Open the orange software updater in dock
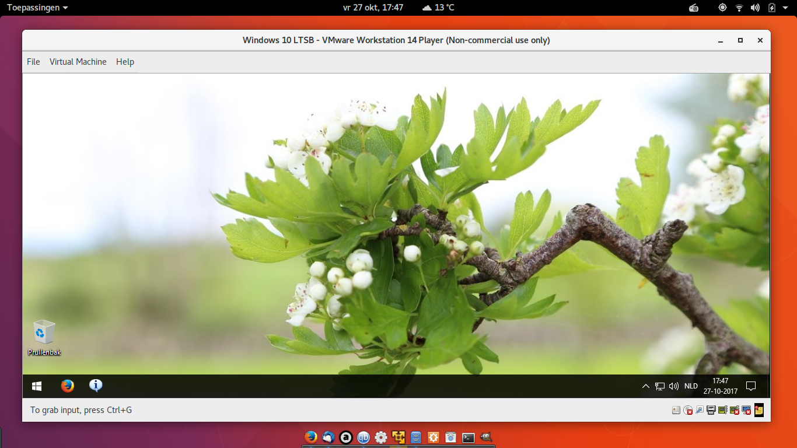Image resolution: width=797 pixels, height=448 pixels. point(434,437)
